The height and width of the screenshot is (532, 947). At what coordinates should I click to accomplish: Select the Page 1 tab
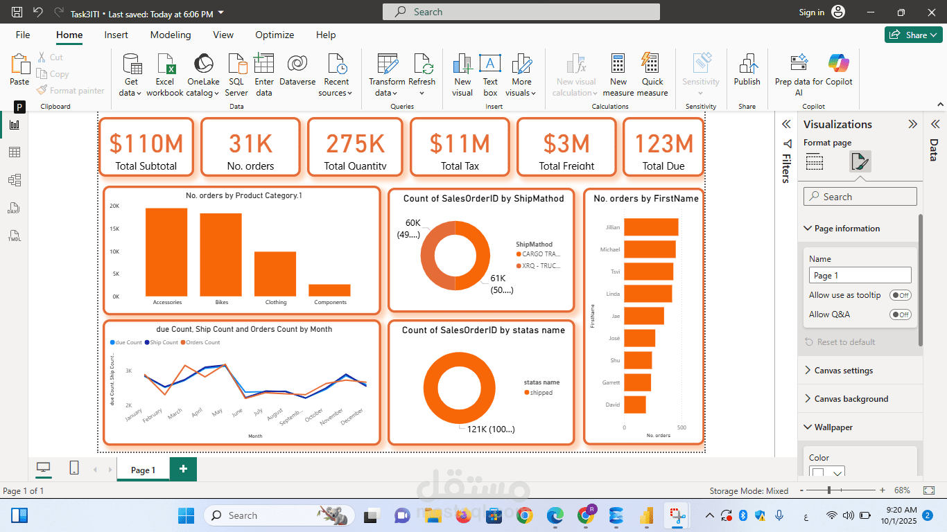[144, 470]
